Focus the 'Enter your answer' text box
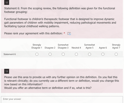This screenshot has width=124, height=103. pos(62,100)
